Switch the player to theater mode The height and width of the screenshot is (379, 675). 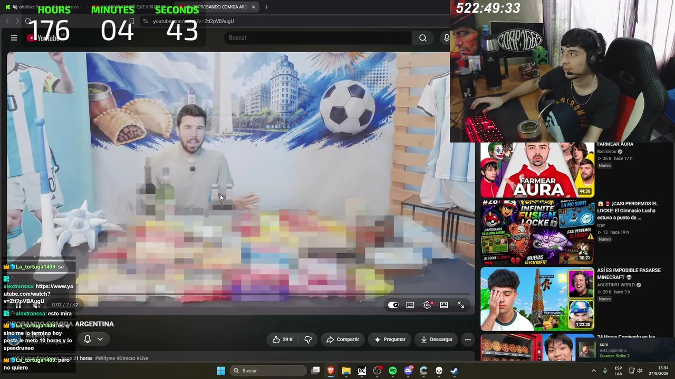[x=444, y=305]
